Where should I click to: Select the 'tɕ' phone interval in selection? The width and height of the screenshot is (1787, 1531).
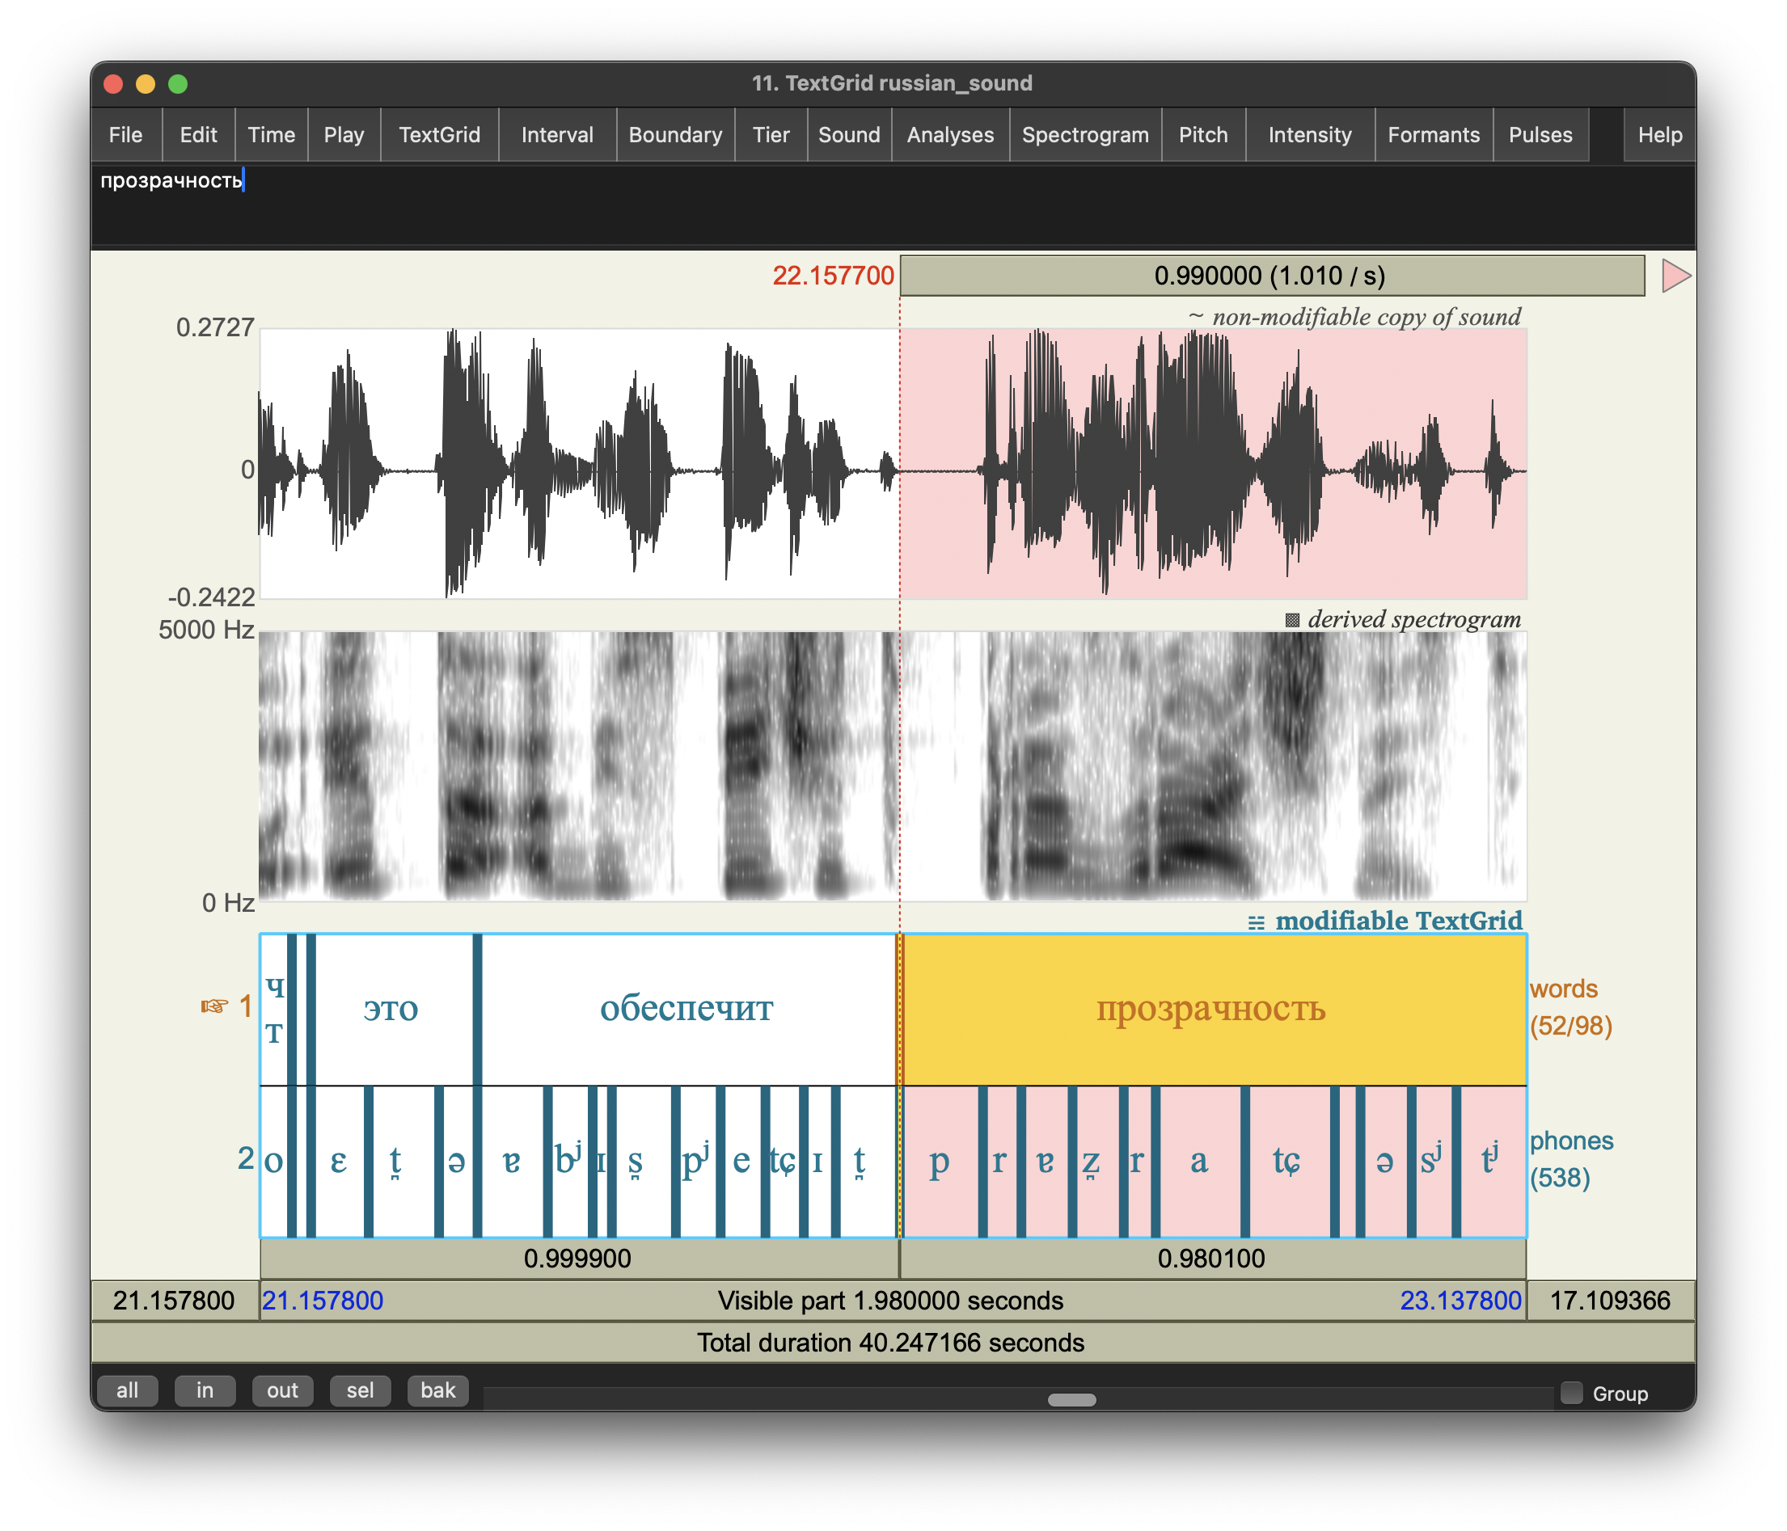[1287, 1161]
